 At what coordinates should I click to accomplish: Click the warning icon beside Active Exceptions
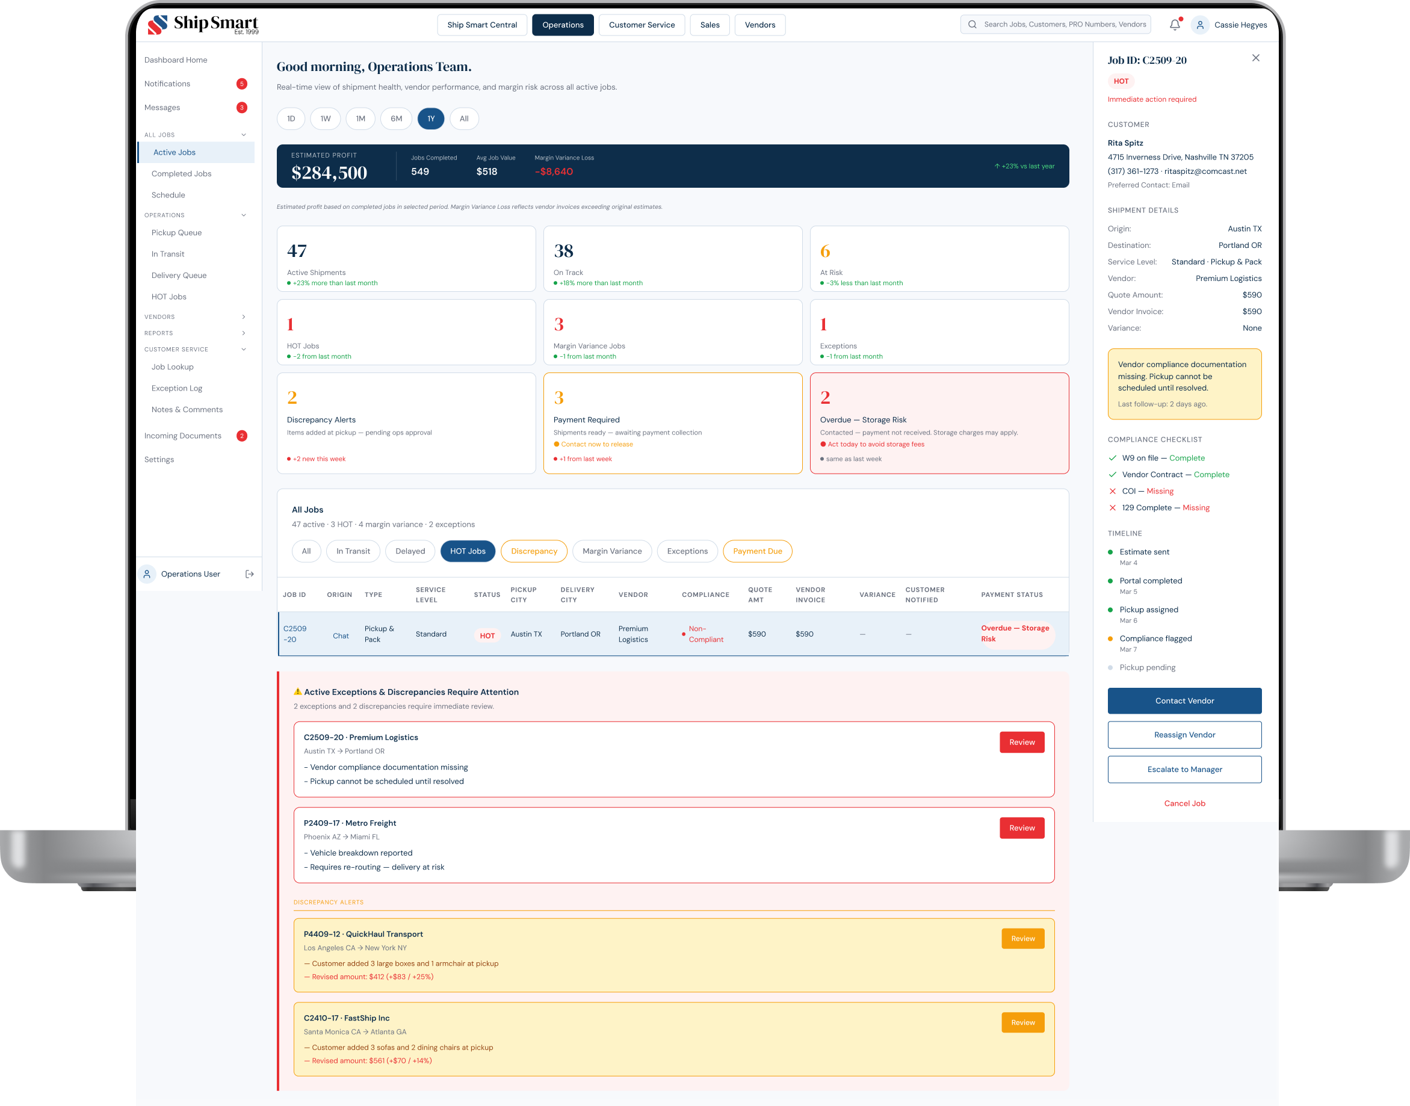point(297,691)
